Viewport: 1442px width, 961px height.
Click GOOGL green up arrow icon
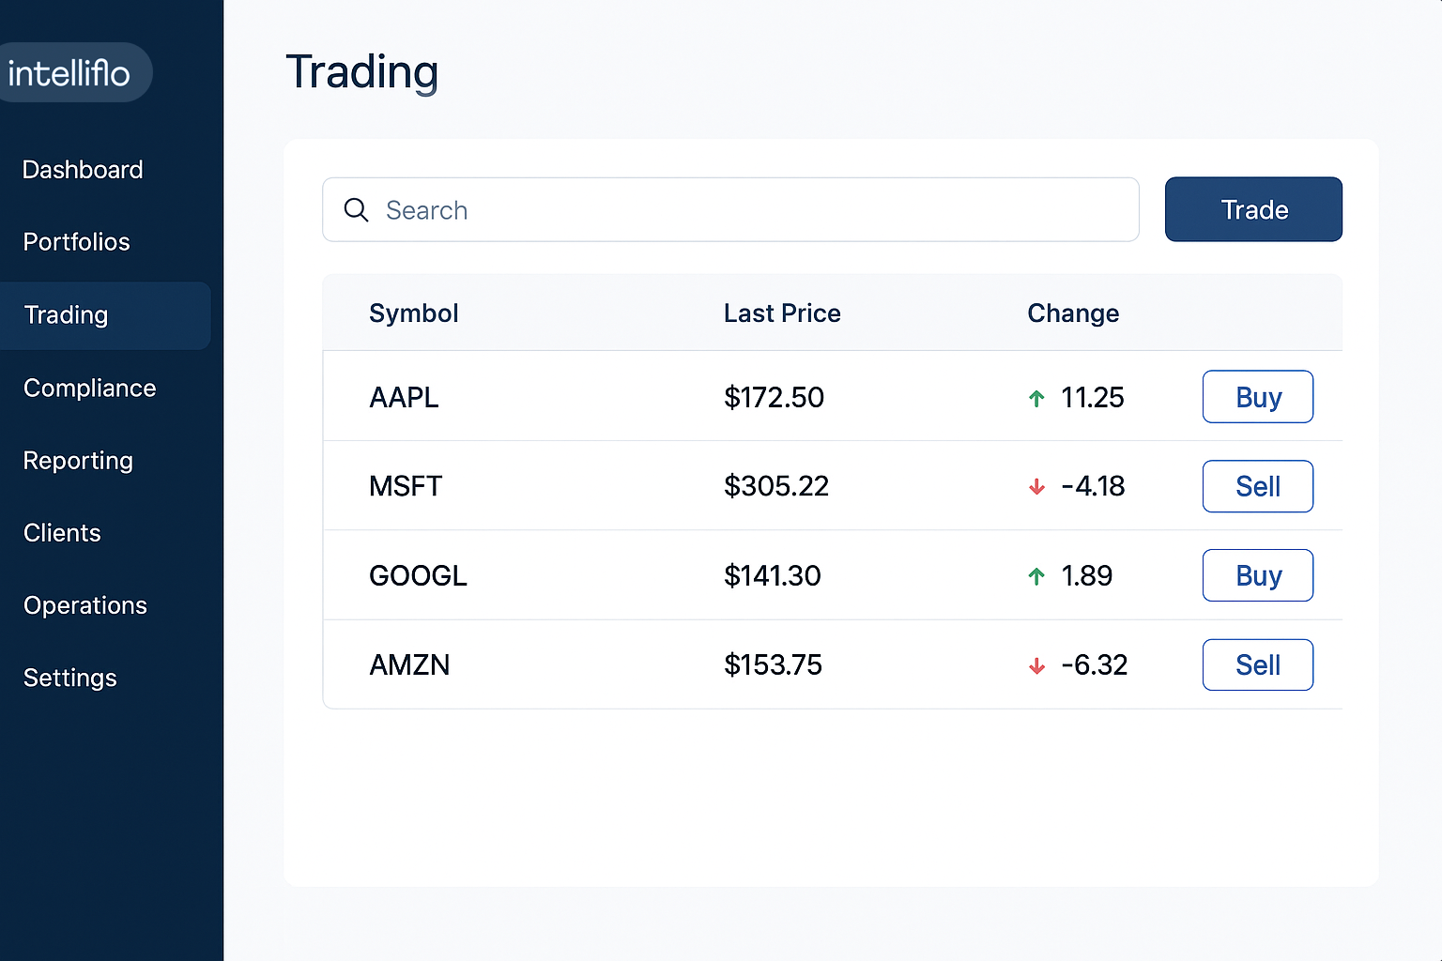(1036, 576)
